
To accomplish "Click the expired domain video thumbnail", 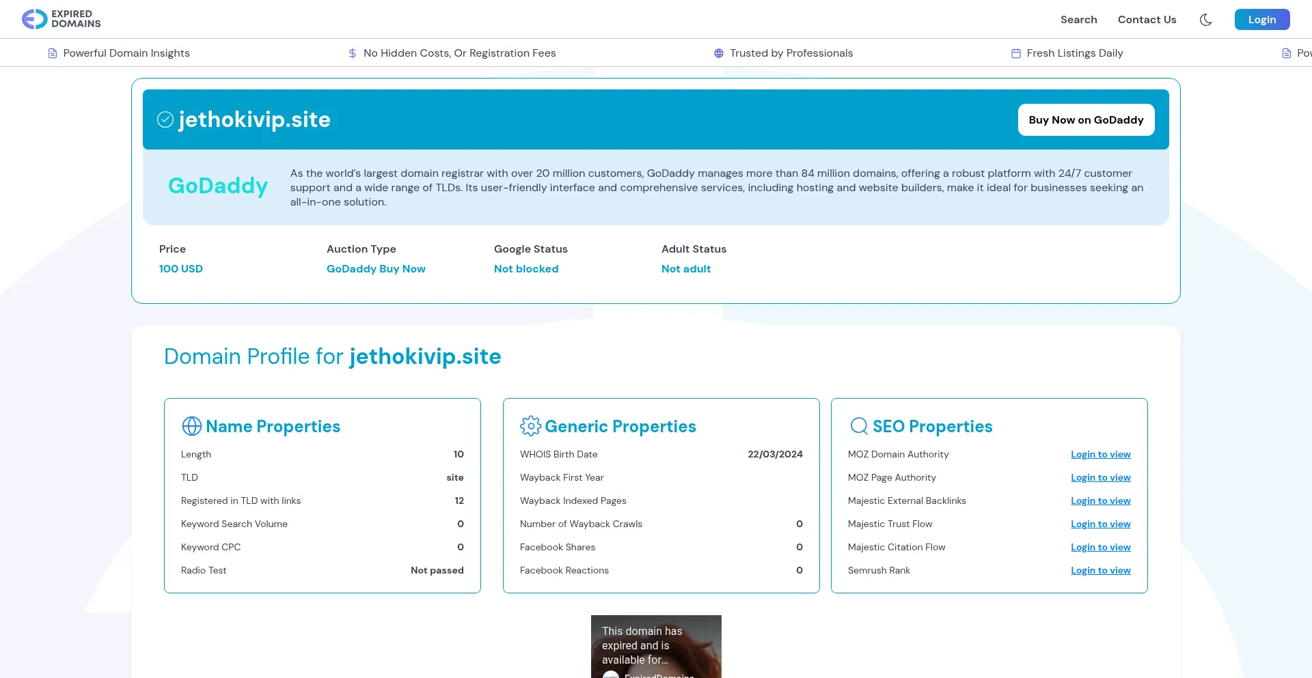I will point(656,646).
